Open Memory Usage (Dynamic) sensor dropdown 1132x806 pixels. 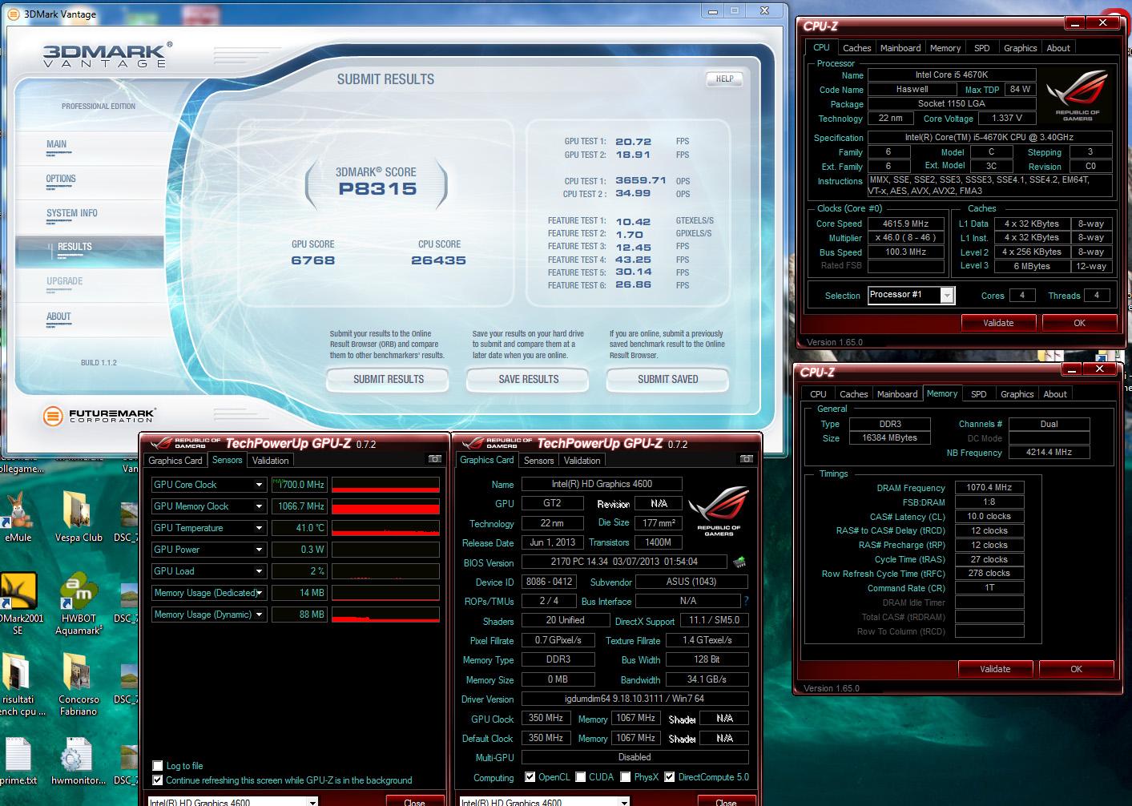259,615
